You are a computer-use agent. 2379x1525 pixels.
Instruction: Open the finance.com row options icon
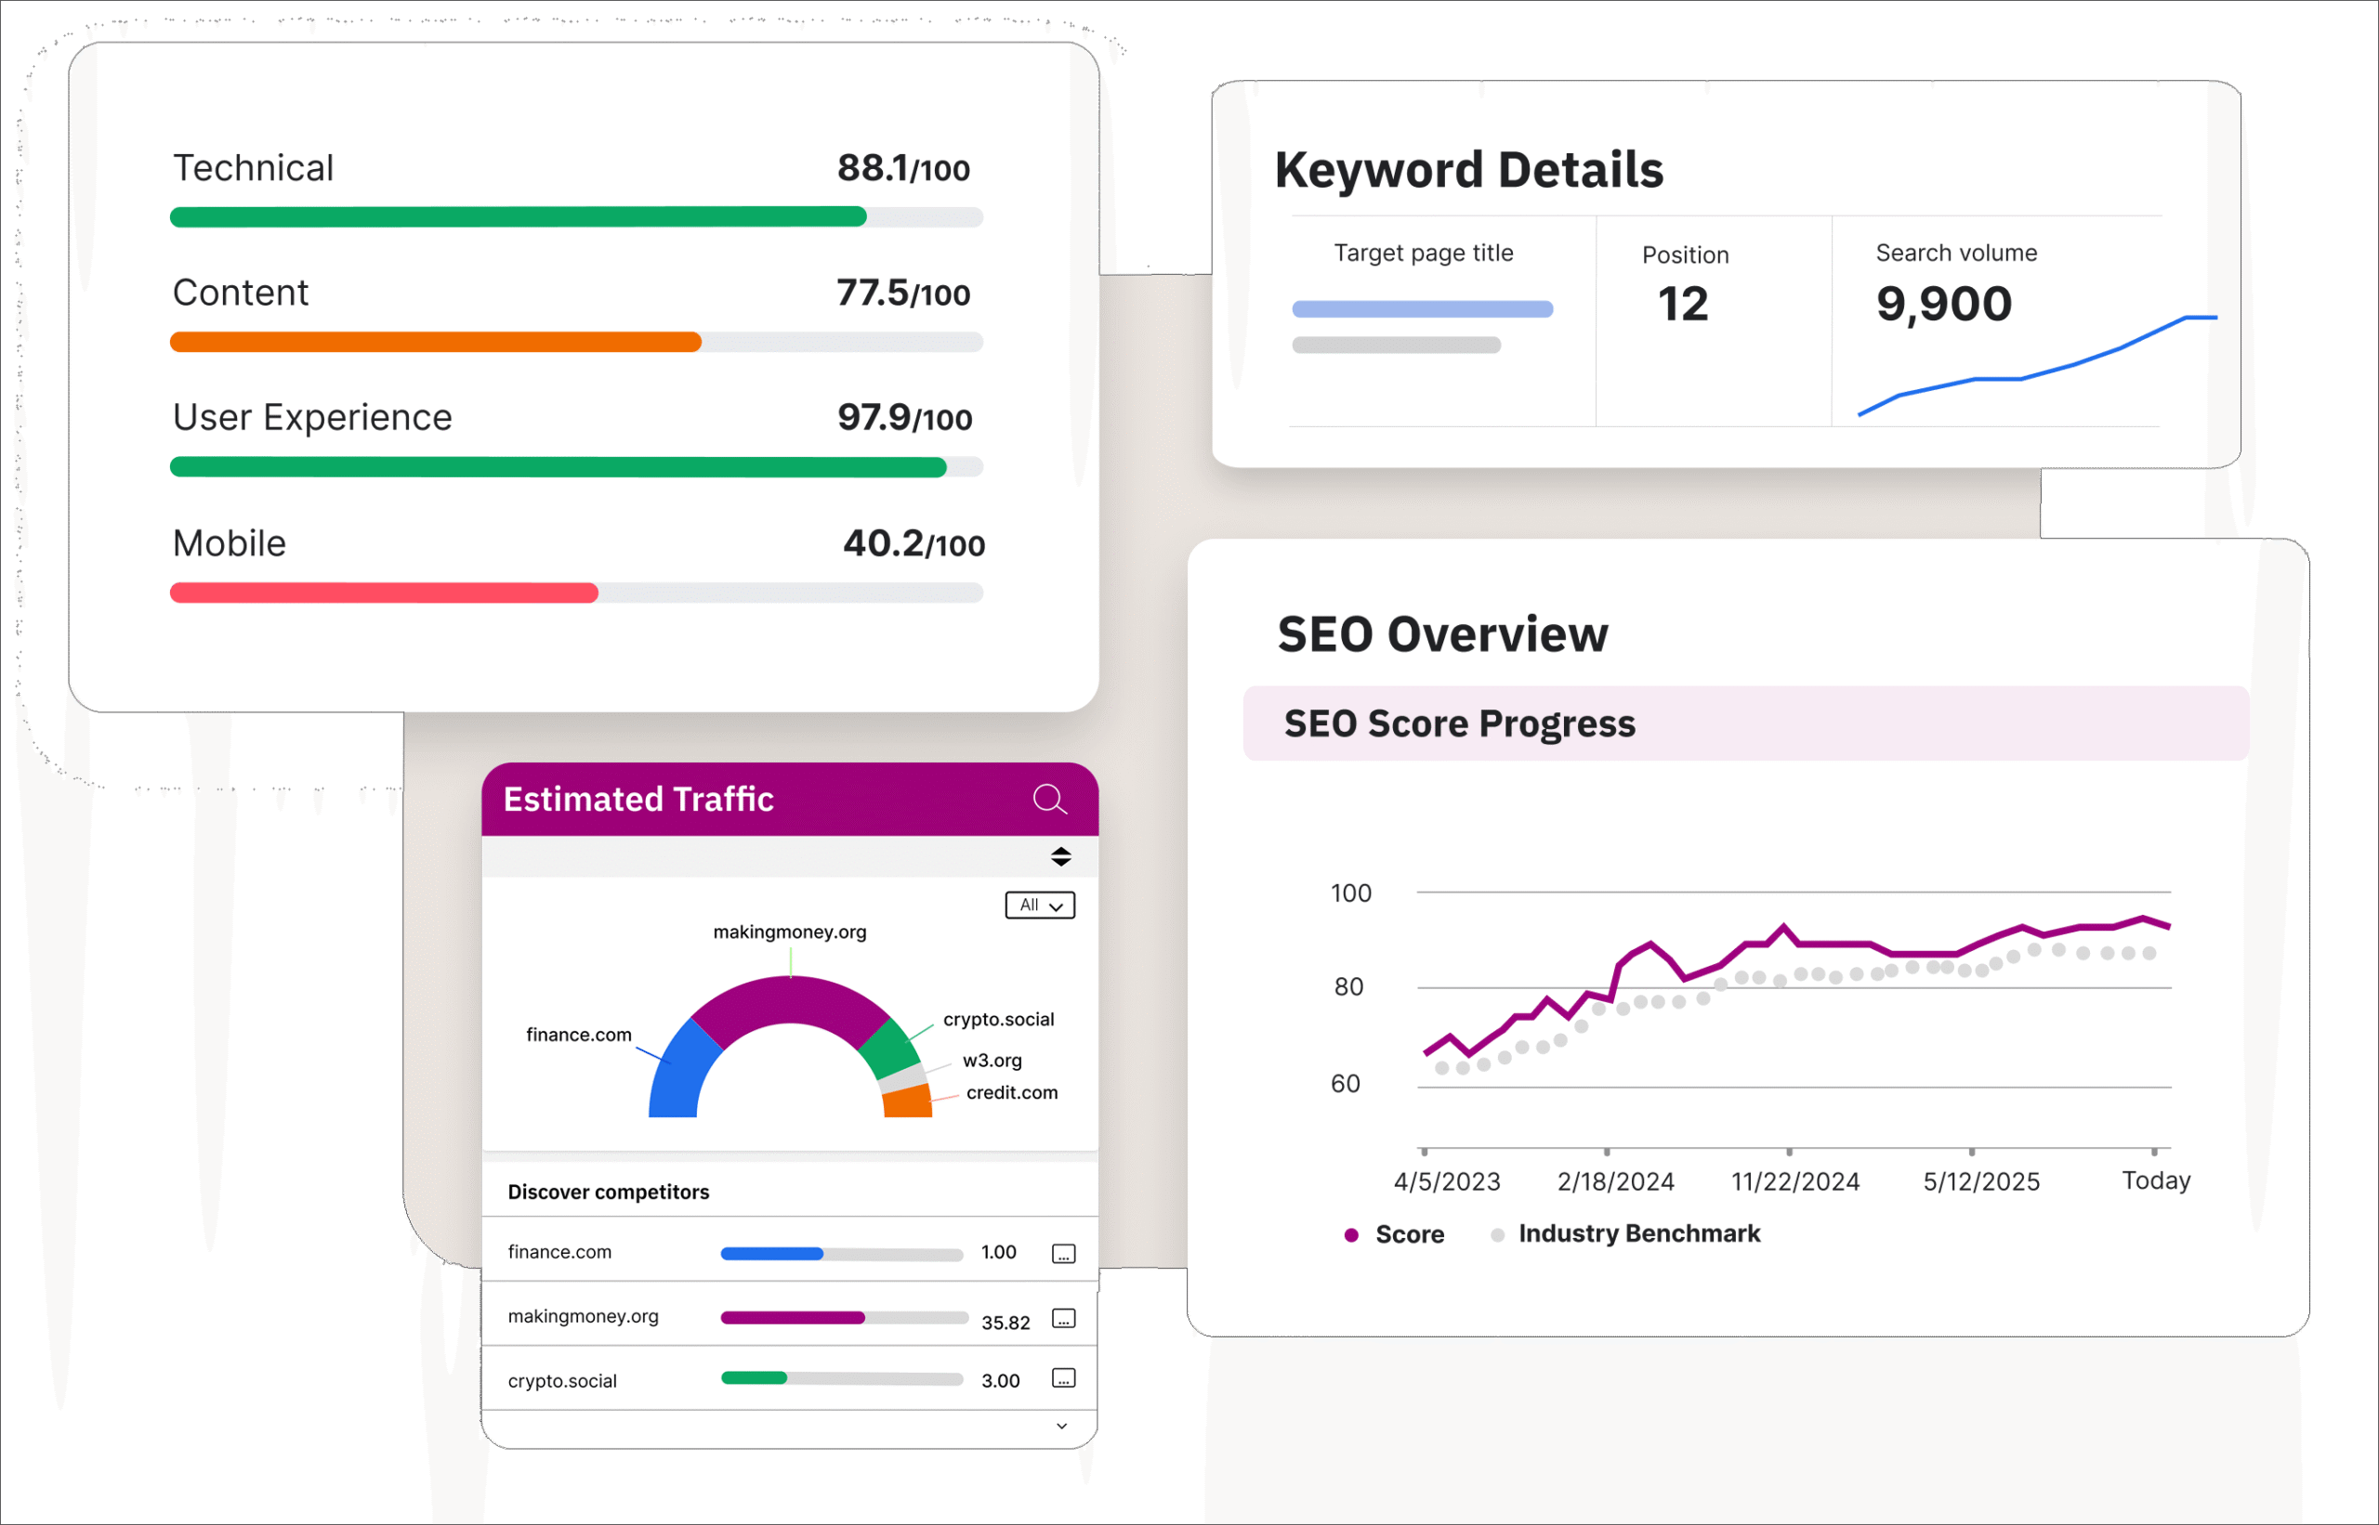coord(1063,1254)
